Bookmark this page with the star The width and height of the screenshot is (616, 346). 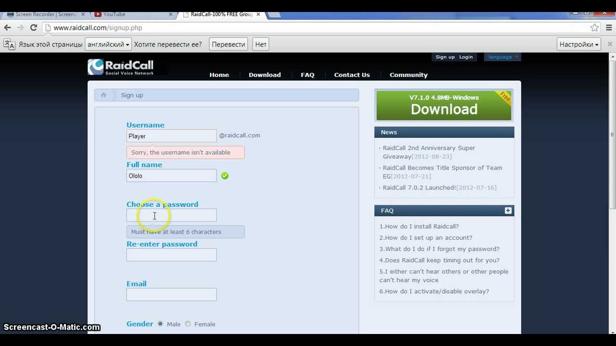595,28
